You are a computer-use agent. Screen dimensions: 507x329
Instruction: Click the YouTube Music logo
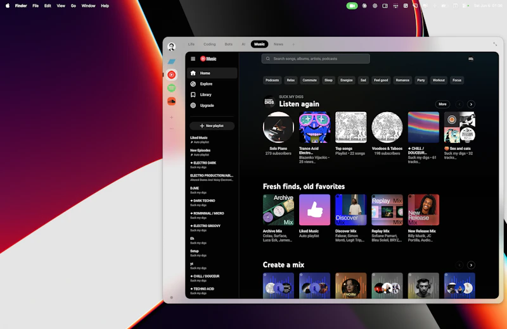(209, 59)
